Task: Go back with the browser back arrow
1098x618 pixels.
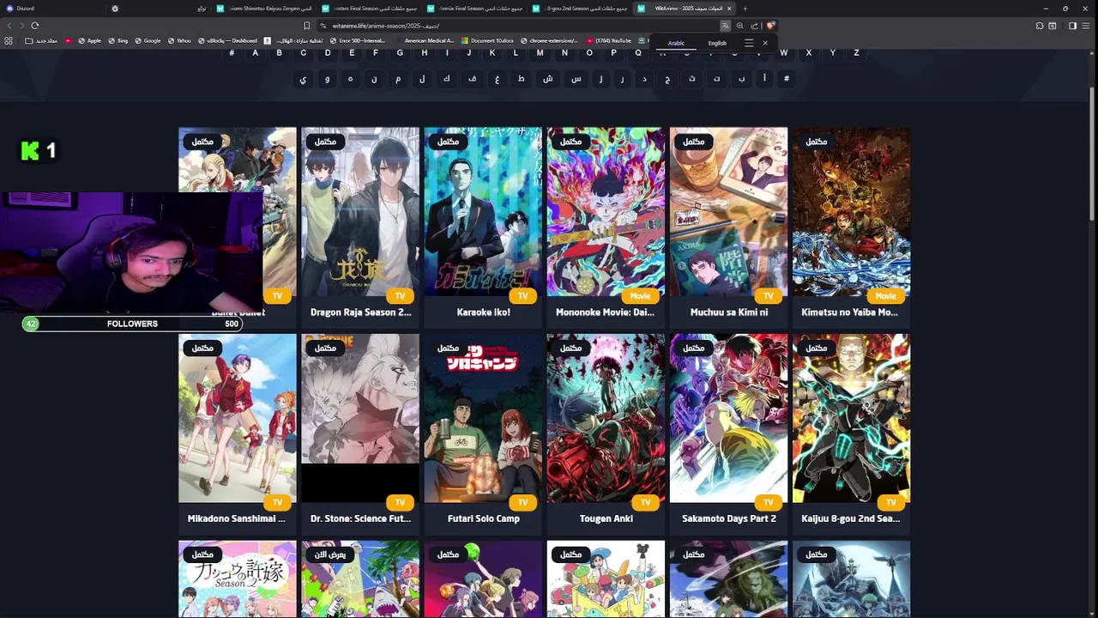Action: [x=9, y=26]
